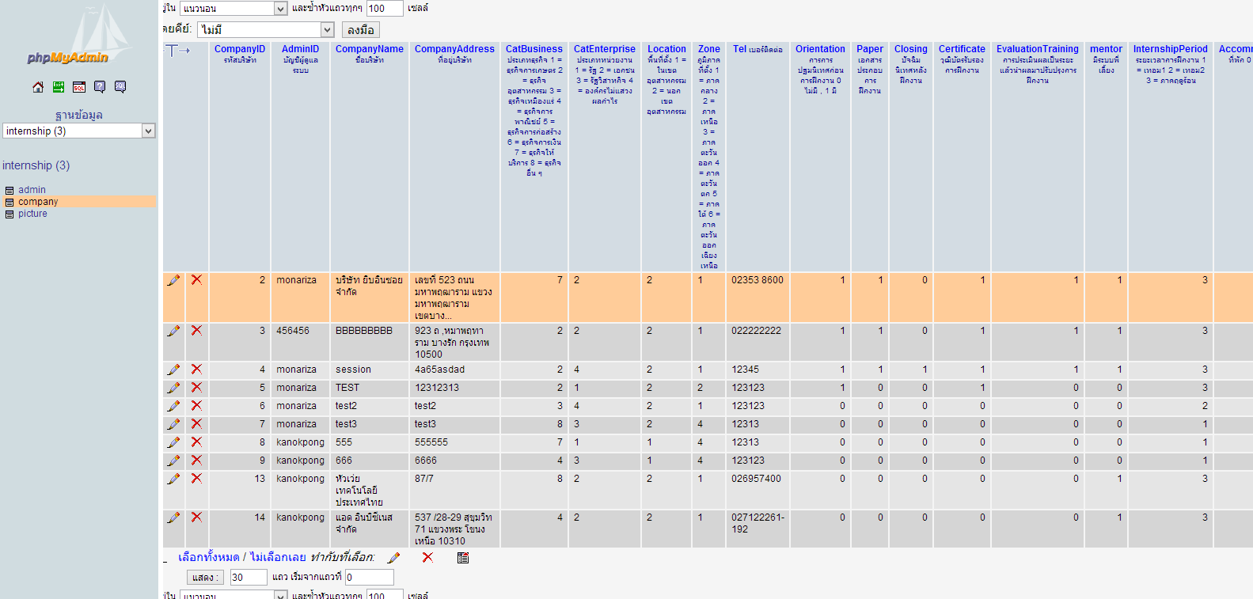Click the เลือกทั้งหมด select-all link
Viewport: 1253px width, 599px height.
pyautogui.click(x=209, y=557)
